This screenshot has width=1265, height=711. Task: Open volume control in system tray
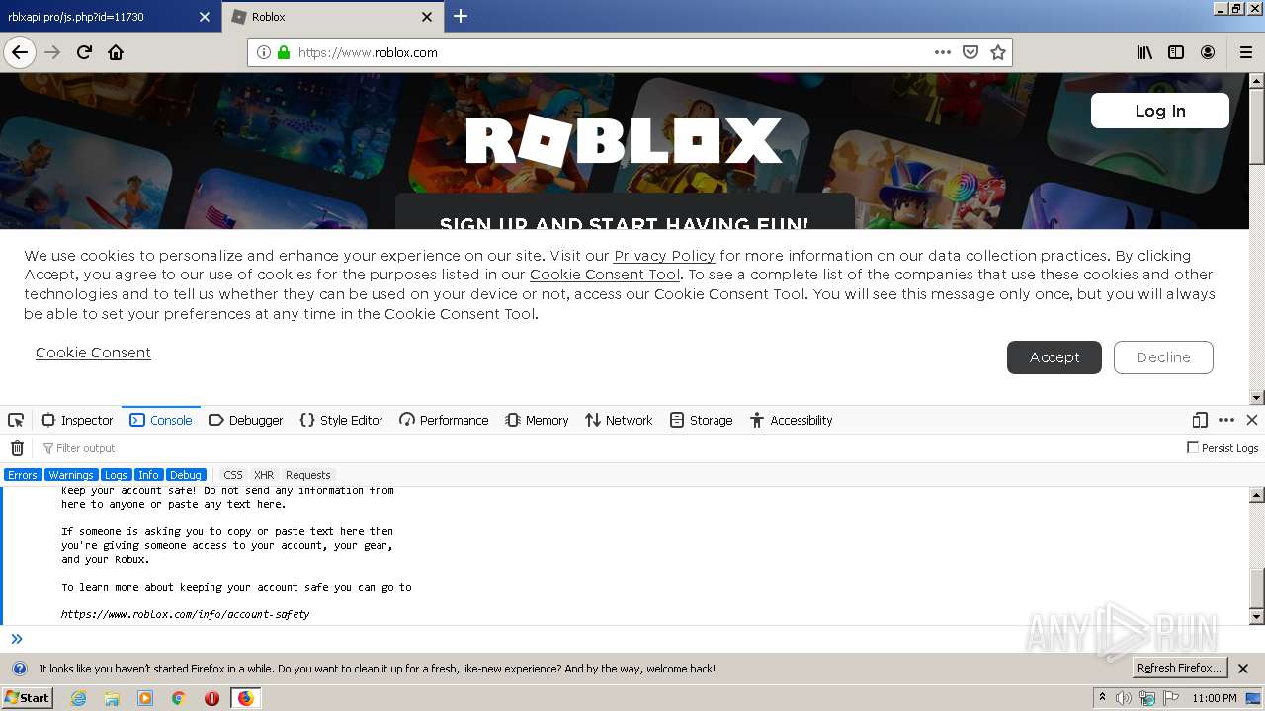click(x=1124, y=698)
